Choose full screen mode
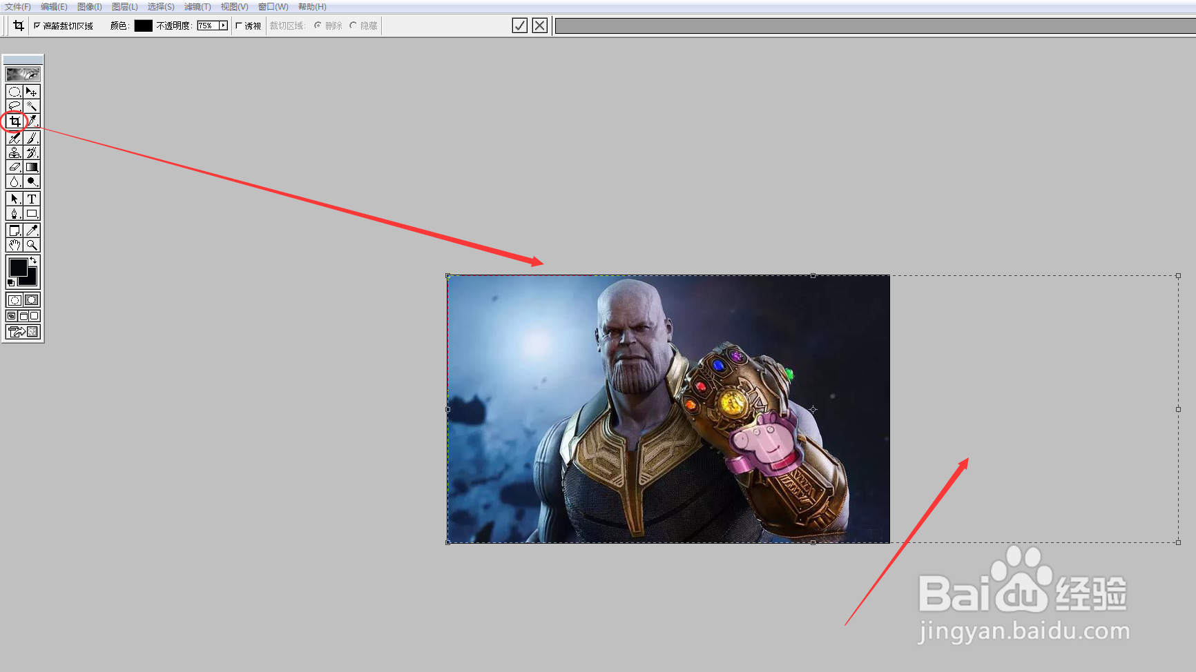Screen dimensions: 1196x672 34,316
